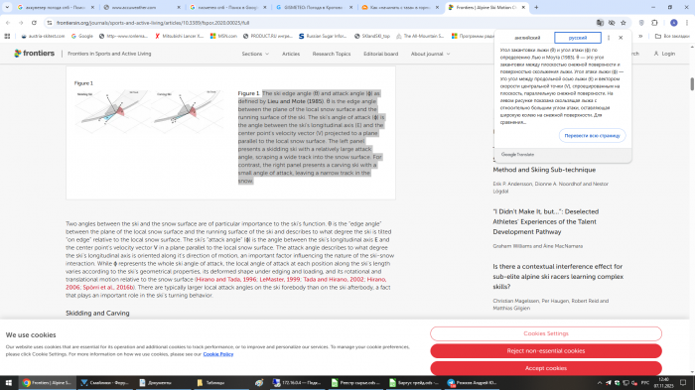Click the Login link
Screen dimensions: 695x390
[x=664, y=54]
